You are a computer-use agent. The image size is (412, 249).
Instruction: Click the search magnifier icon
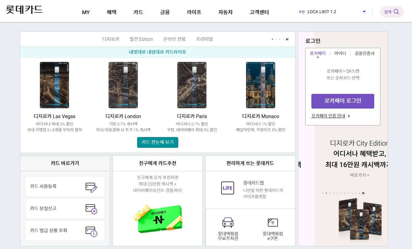(396, 12)
